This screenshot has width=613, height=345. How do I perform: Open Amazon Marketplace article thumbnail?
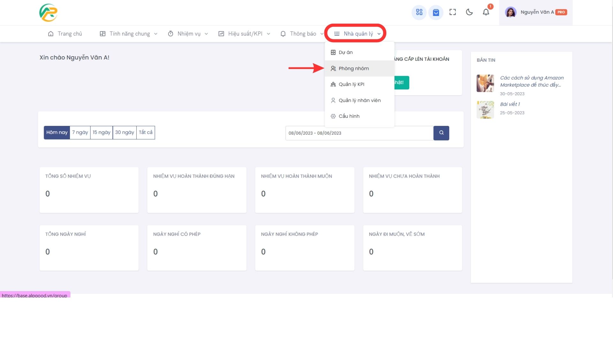tap(485, 83)
